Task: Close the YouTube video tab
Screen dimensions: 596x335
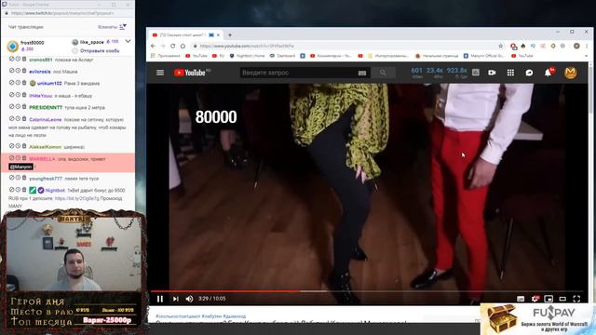Action: (x=219, y=35)
